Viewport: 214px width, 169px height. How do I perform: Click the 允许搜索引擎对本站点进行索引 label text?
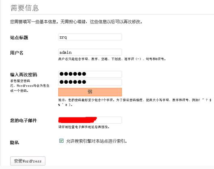pos(96,141)
